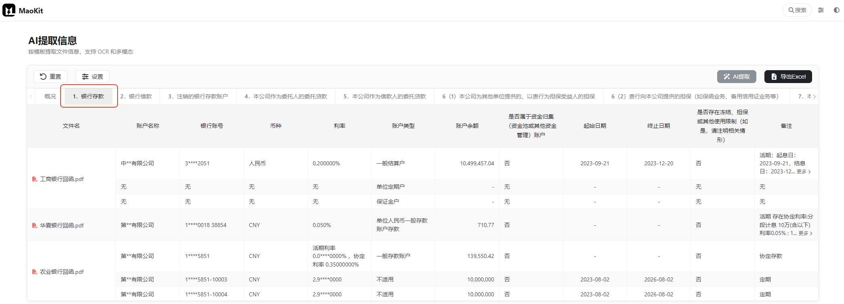Start extraction with AI提取 button
The width and height of the screenshot is (844, 304).
click(x=737, y=77)
